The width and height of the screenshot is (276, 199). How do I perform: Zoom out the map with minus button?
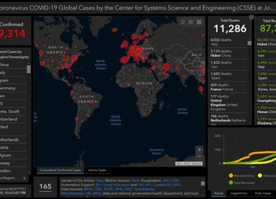click(200, 156)
